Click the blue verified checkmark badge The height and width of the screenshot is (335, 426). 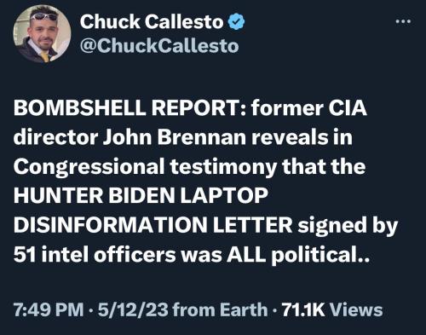[x=237, y=22]
